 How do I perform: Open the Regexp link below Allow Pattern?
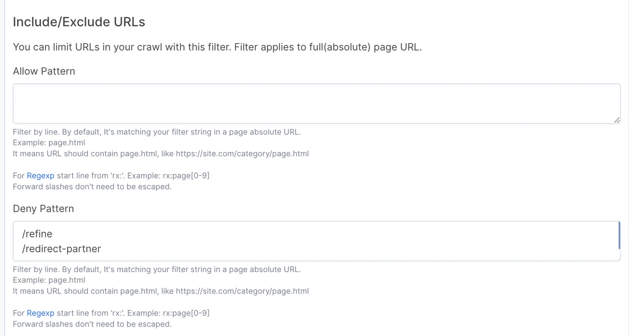[x=40, y=176]
